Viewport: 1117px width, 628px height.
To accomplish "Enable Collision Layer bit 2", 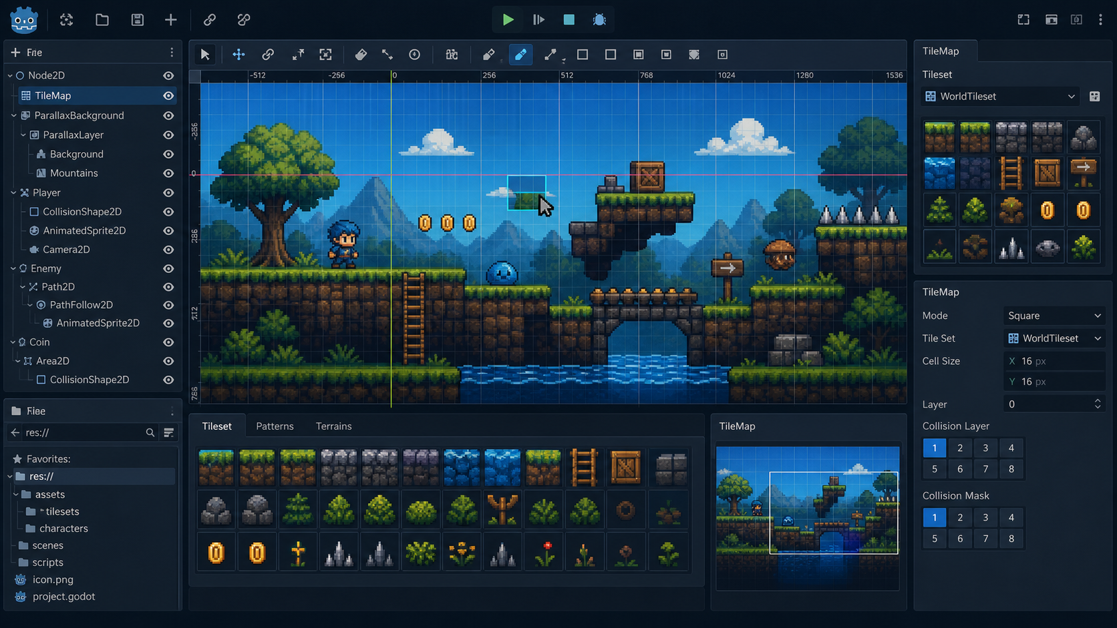I will 960,448.
